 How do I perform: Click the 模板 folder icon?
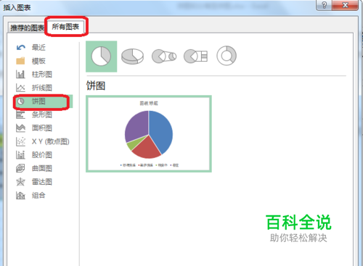[20, 61]
